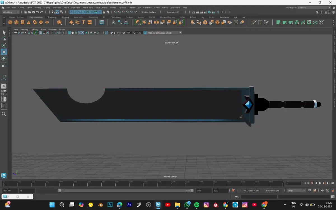The height and width of the screenshot is (210, 336).
Task: Open the 24 fps frame rate dropdown
Action: (x=296, y=190)
